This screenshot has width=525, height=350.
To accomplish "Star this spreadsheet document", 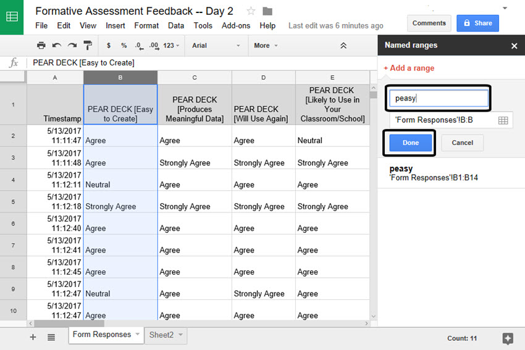I will 251,11.
